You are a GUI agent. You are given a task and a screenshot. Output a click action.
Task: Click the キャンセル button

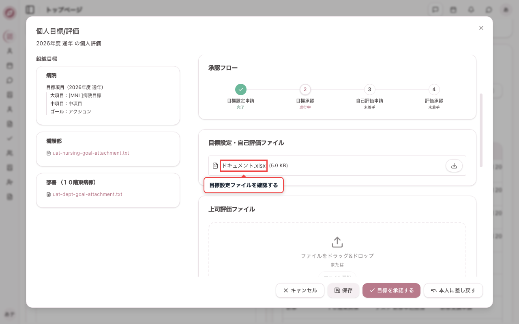pos(300,290)
